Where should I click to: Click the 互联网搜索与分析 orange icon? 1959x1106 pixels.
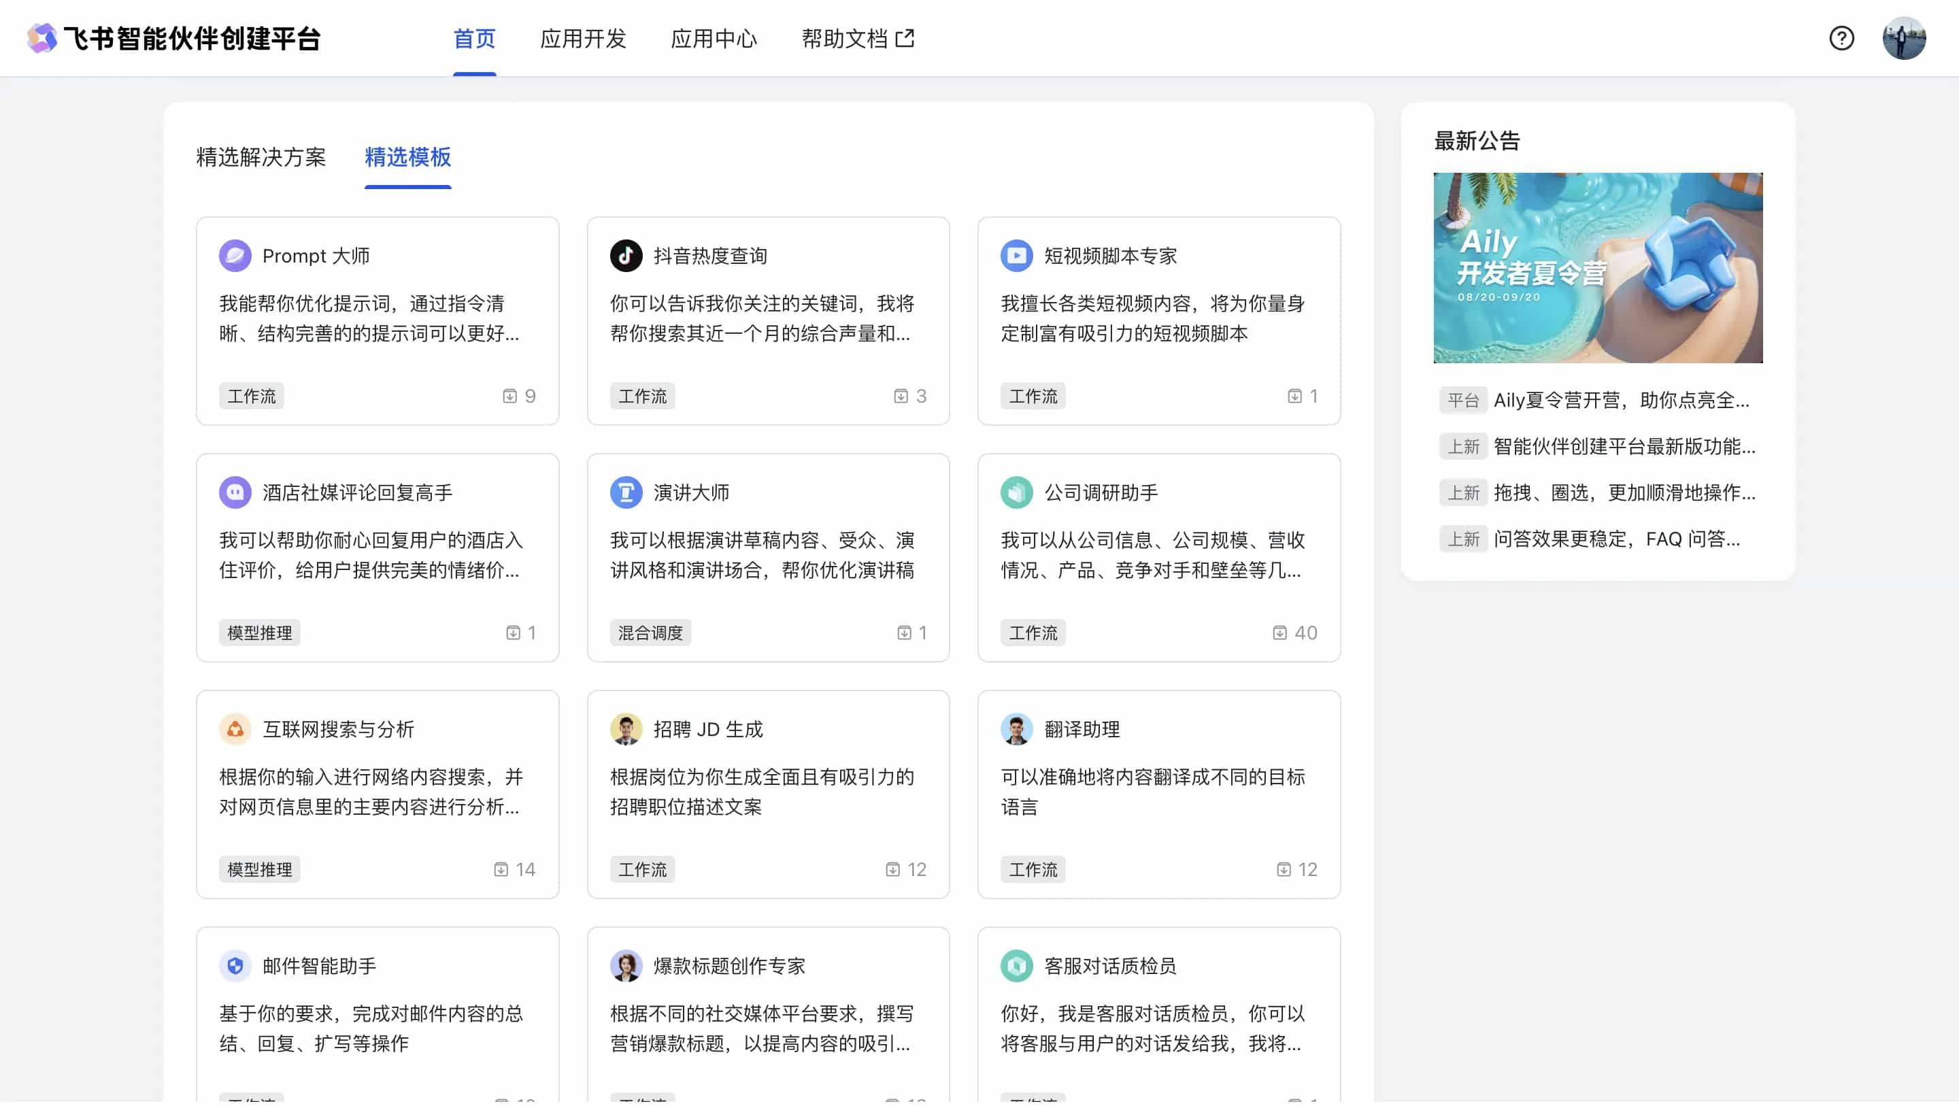tap(235, 728)
